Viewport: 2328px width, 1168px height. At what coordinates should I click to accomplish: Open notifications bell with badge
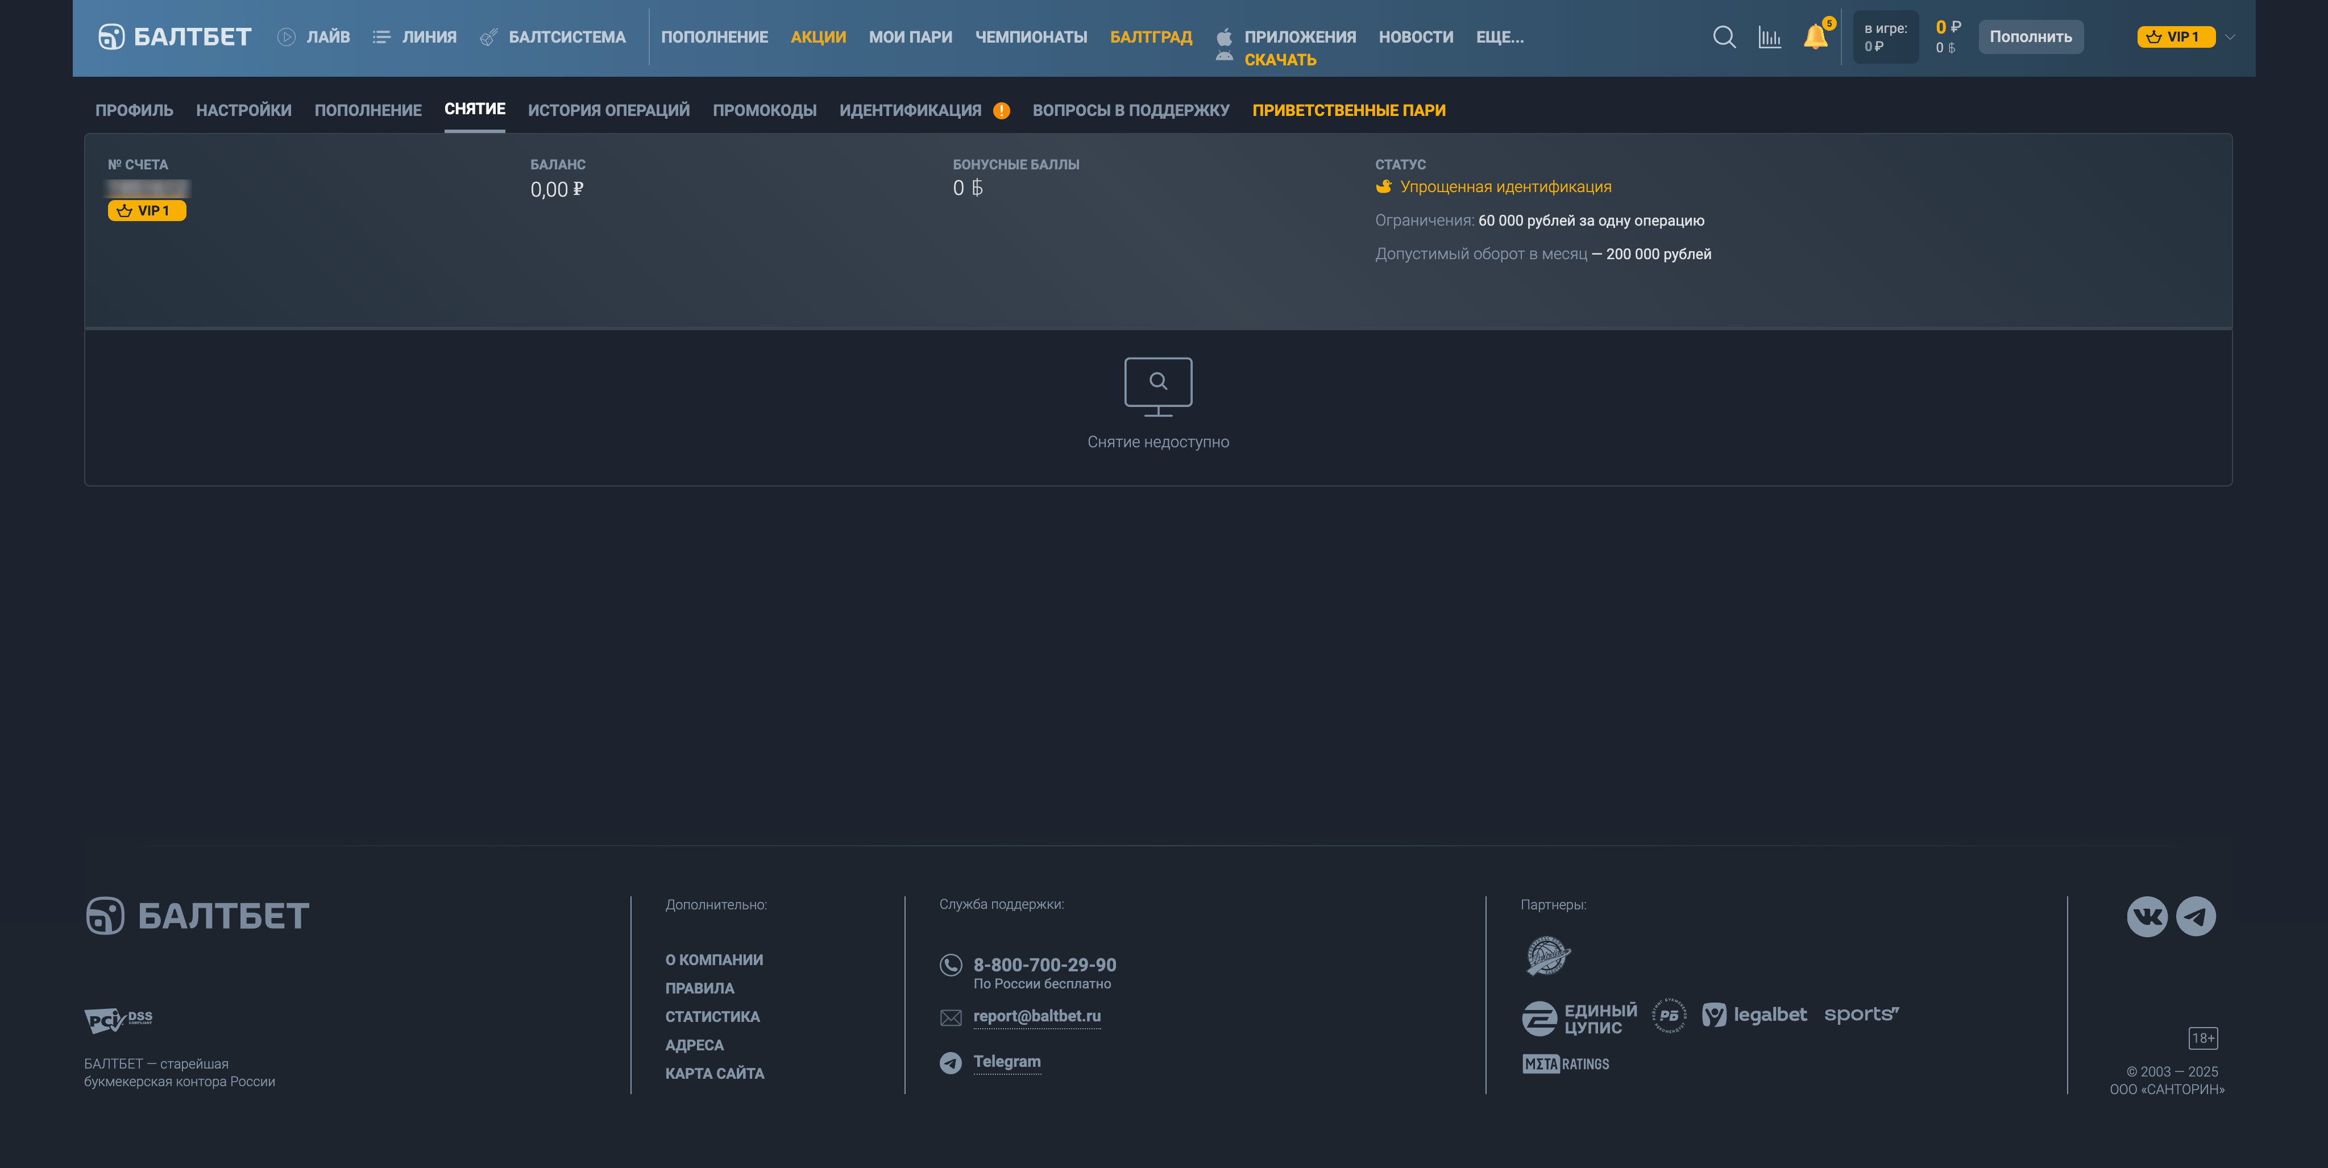(1815, 37)
